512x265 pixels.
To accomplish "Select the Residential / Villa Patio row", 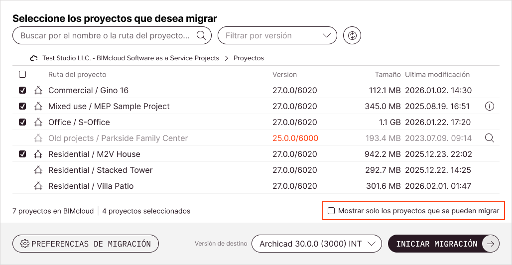I will pos(256,186).
